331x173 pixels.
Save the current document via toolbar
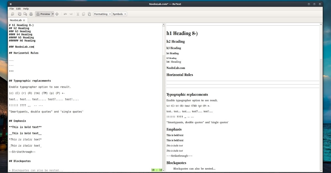click(25, 14)
